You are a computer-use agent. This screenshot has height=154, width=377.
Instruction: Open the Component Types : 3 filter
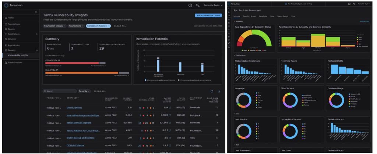pyautogui.click(x=98, y=26)
